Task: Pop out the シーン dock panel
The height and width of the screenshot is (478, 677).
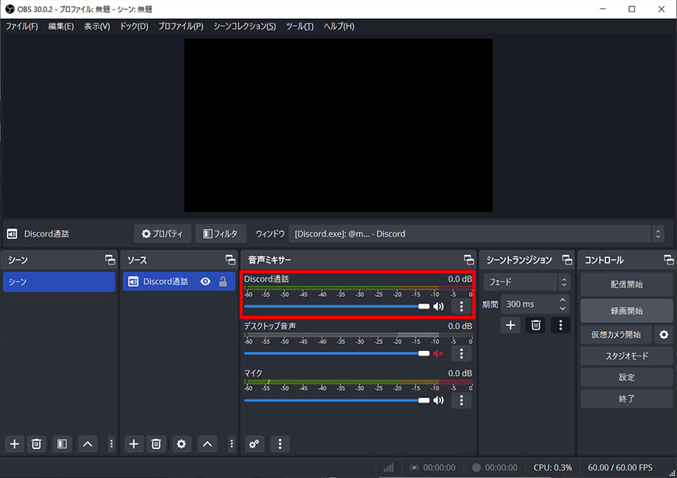Action: coord(110,260)
